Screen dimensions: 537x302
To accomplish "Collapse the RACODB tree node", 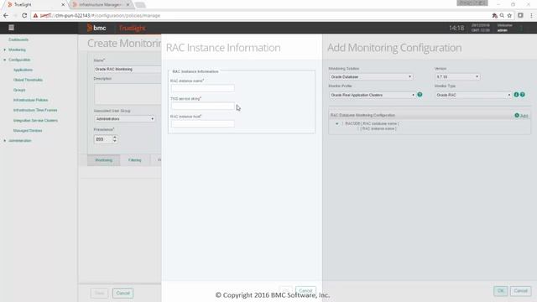I will pyautogui.click(x=336, y=123).
